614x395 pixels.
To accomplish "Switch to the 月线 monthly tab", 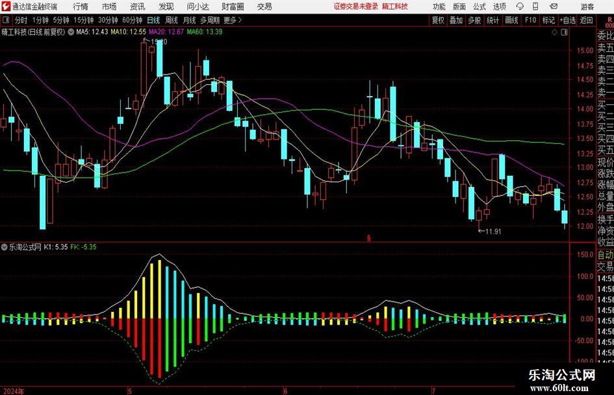I will coord(189,20).
